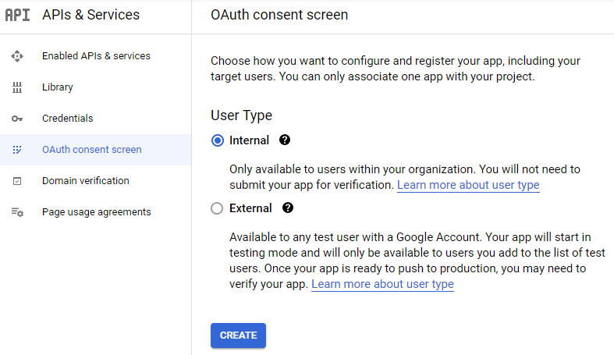The image size is (614, 355).
Task: Open Learn more link under External description
Action: point(382,285)
